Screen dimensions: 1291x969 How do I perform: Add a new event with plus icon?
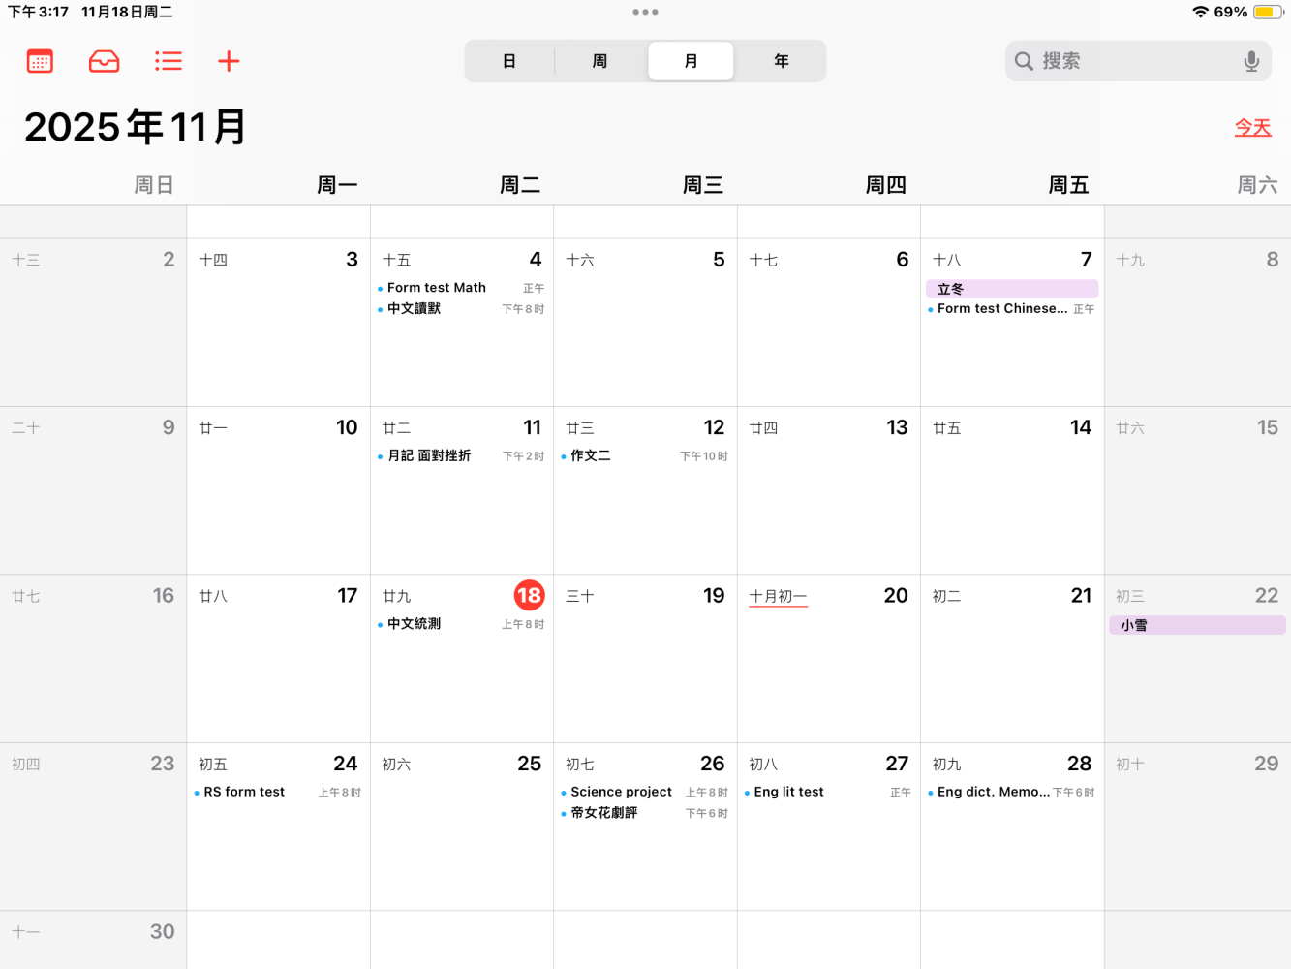(x=229, y=61)
